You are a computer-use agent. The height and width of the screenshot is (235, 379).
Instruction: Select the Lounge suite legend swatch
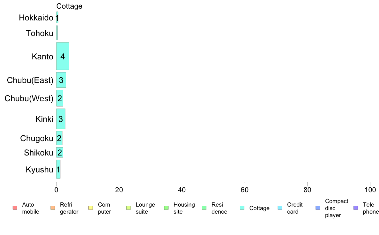(129, 208)
